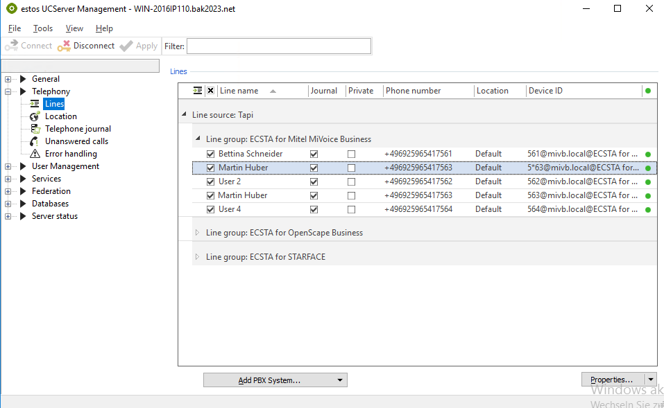Select the Location globe icon in tree

tap(35, 116)
